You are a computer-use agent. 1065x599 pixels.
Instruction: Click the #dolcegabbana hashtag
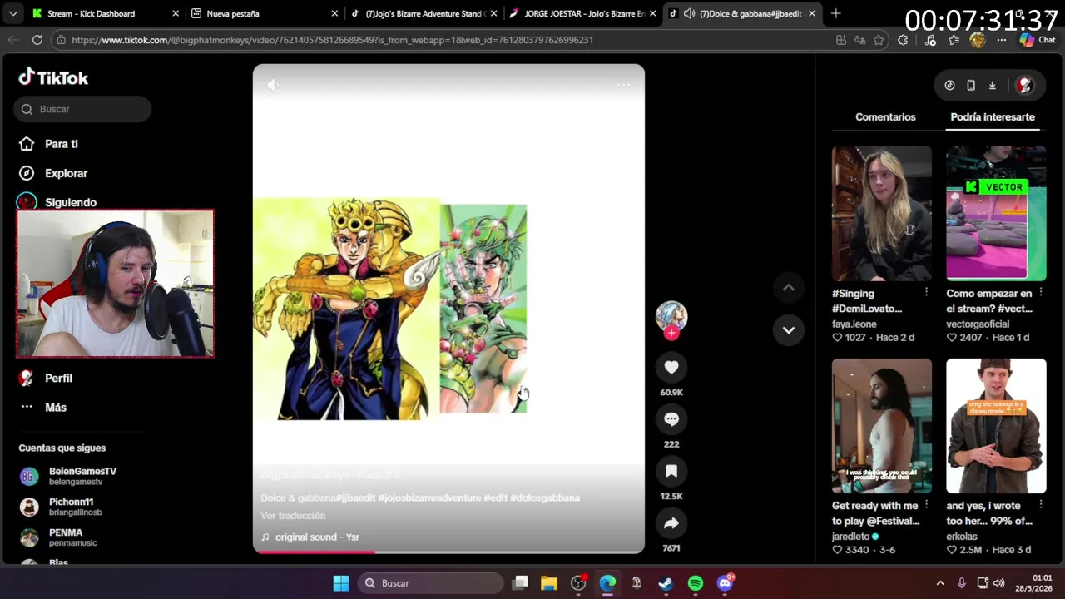pyautogui.click(x=545, y=498)
